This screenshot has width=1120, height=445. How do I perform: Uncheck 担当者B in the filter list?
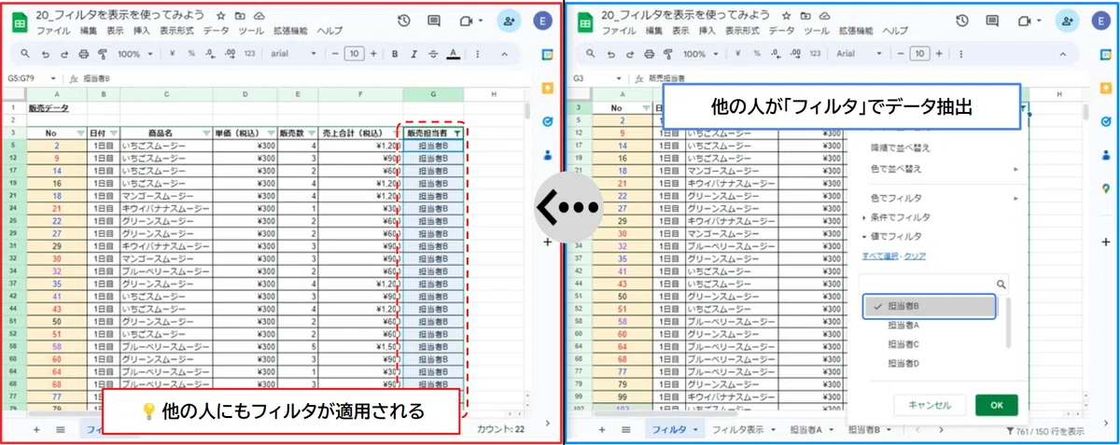pyautogui.click(x=930, y=306)
